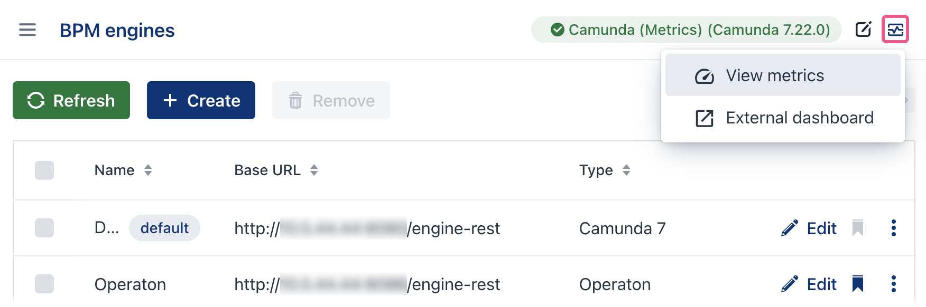
Task: Sort by Base URL using its arrows
Action: tap(314, 170)
